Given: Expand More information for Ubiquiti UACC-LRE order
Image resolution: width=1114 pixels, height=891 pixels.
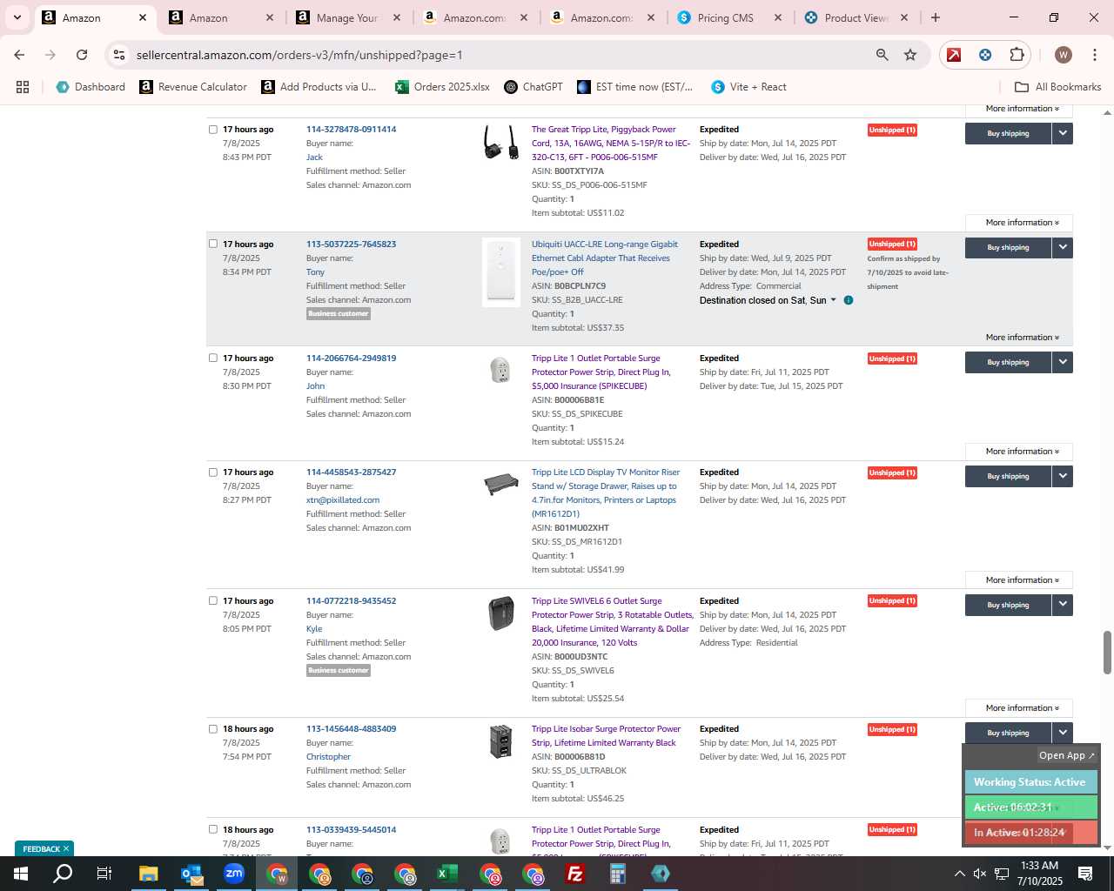Looking at the screenshot, I should (1022, 338).
